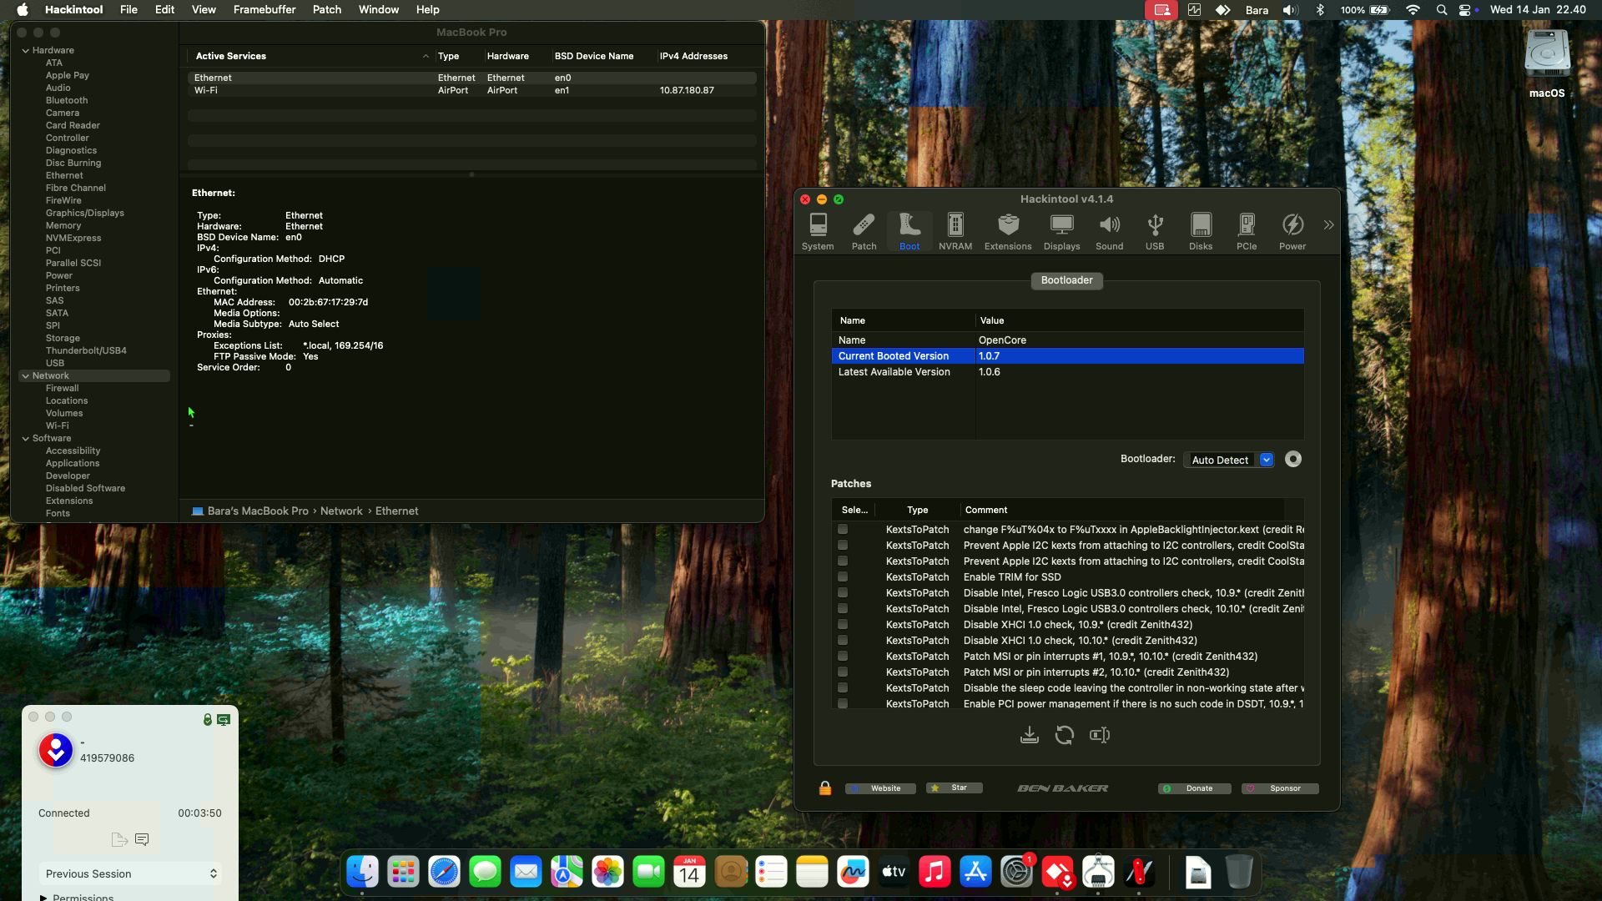The image size is (1602, 901).
Task: Open the NVRAM tool in Hackintool
Action: (955, 231)
